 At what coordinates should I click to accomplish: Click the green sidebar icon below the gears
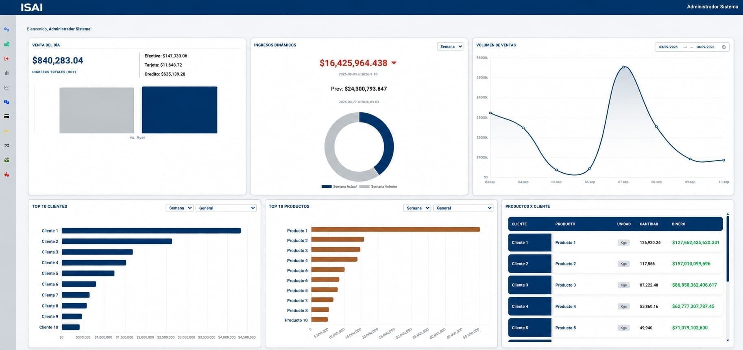tap(7, 44)
